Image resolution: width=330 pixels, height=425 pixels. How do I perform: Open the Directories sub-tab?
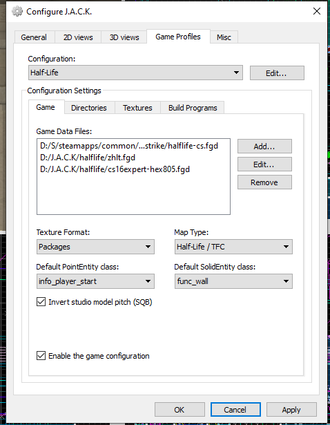coord(89,108)
